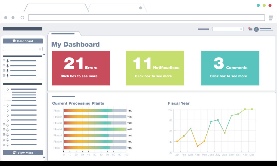The width and height of the screenshot is (277, 166).
Task: Click the View More button in the sidebar
Action: click(x=23, y=153)
